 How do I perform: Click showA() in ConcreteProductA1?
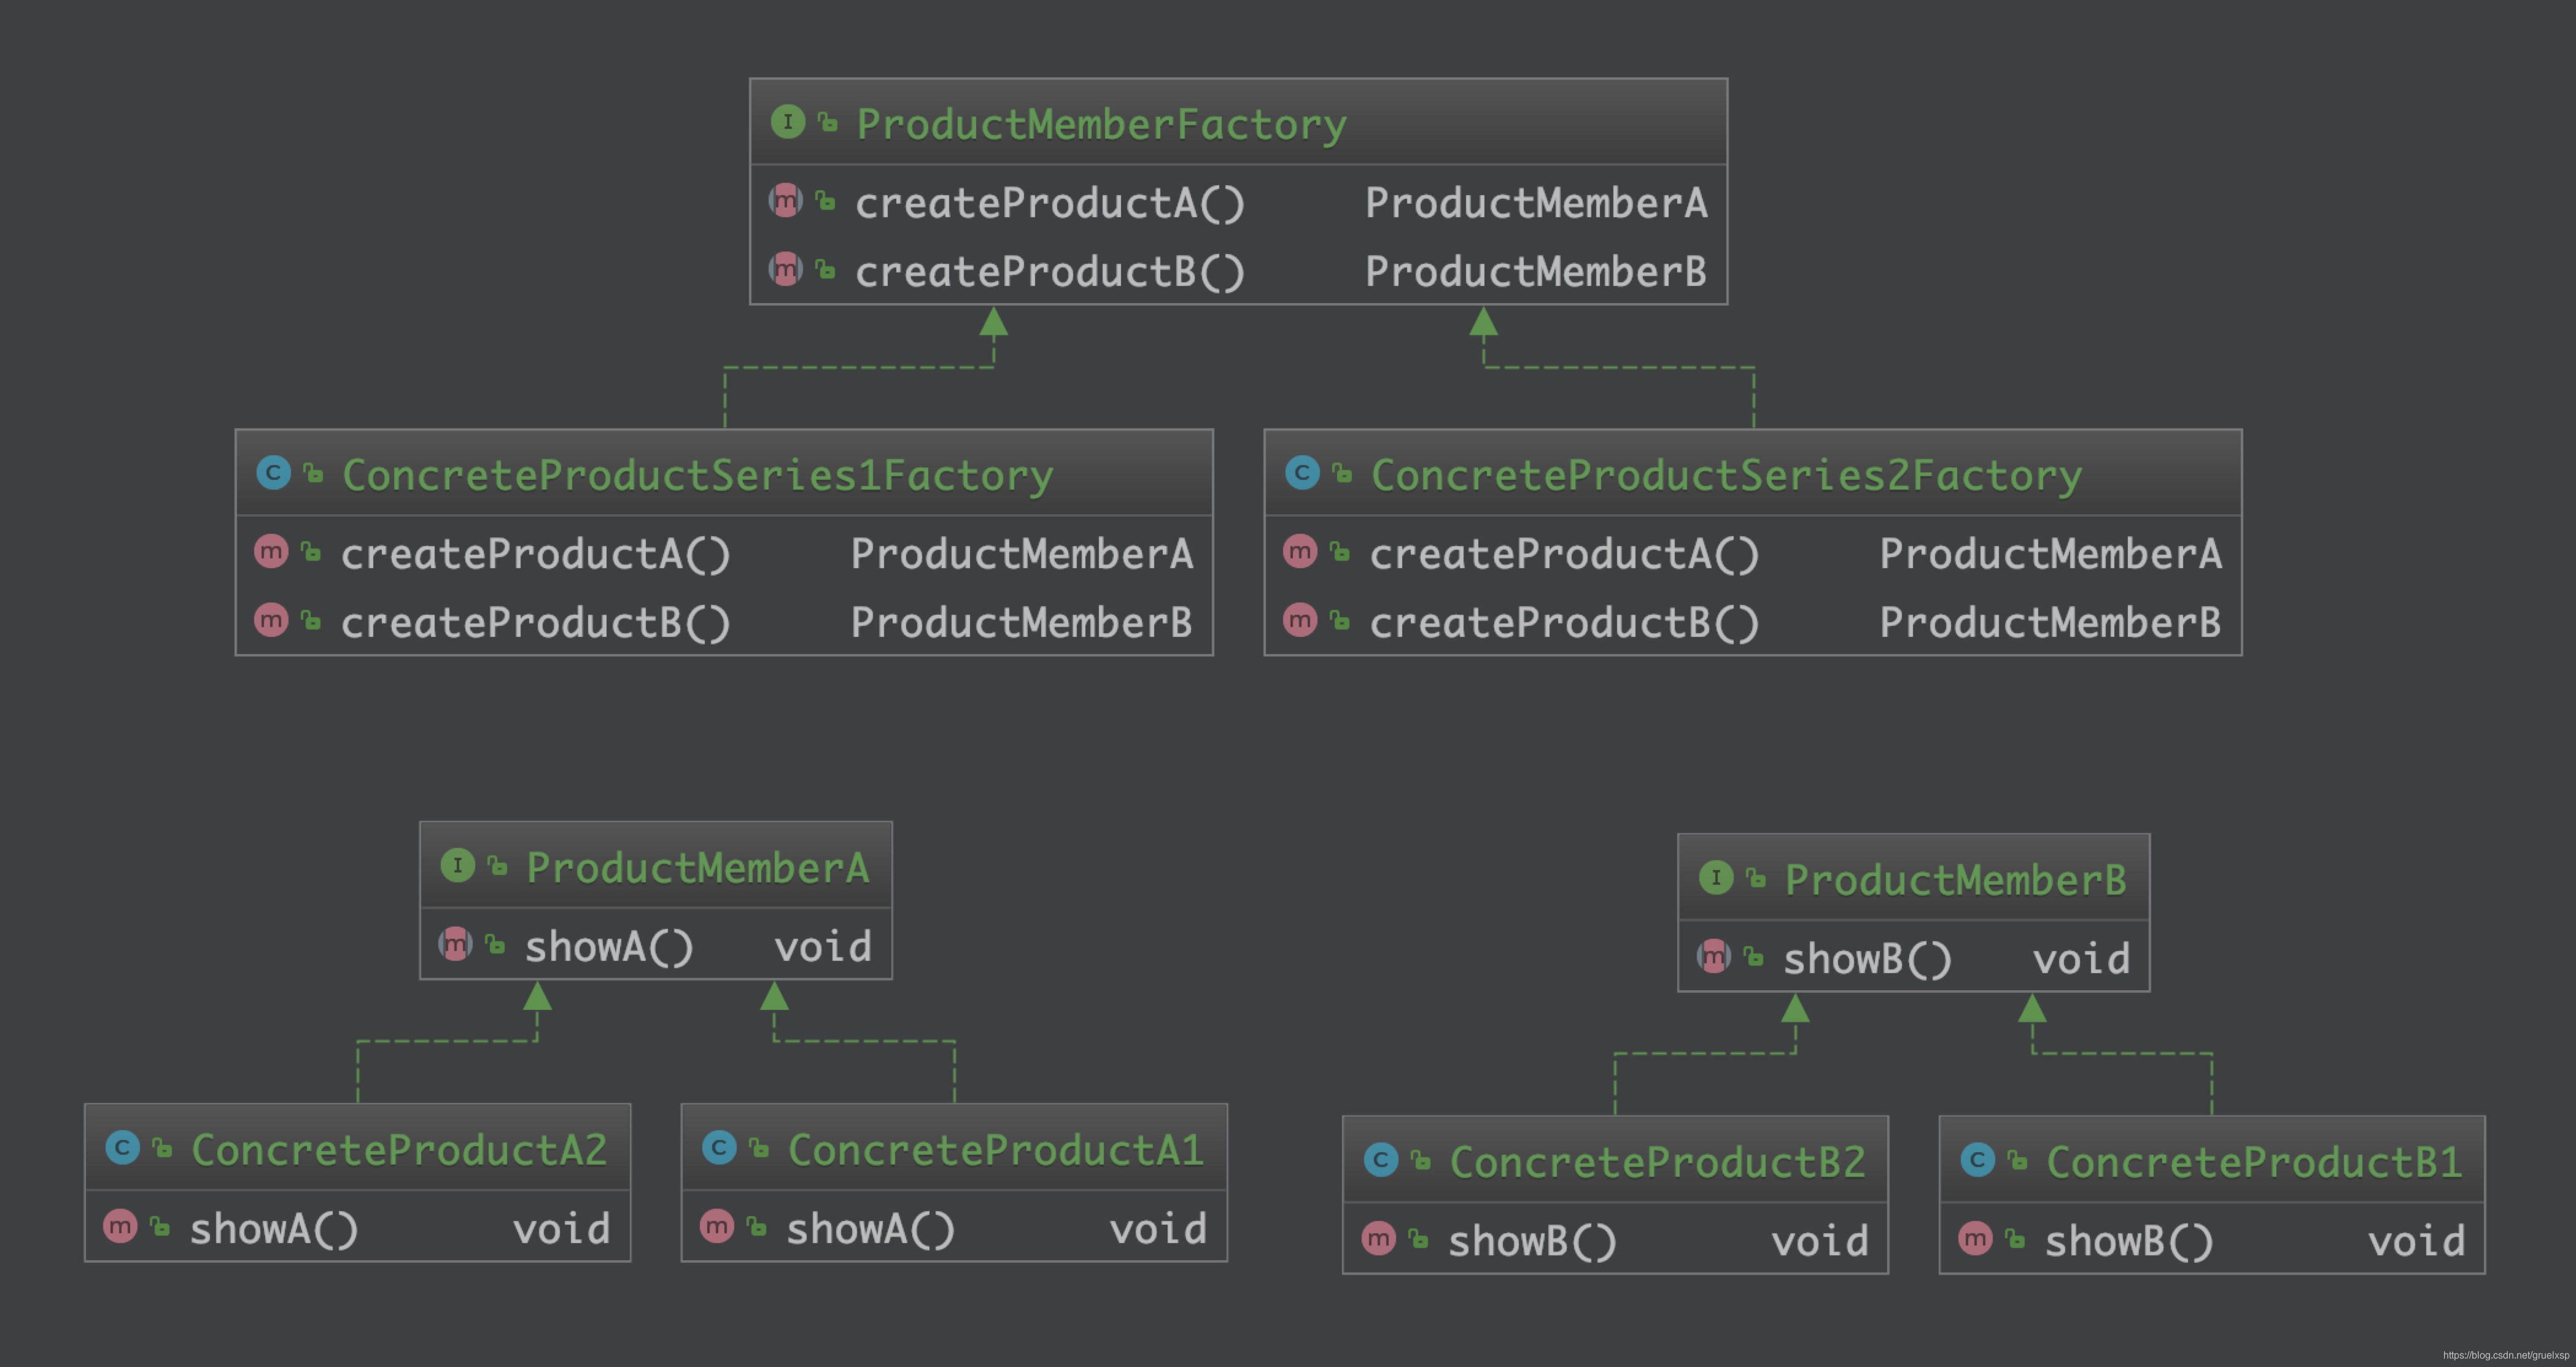click(x=871, y=1229)
